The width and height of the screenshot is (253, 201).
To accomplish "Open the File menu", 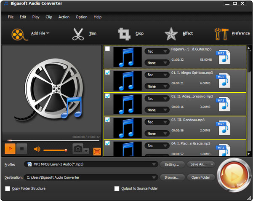I will [11, 17].
